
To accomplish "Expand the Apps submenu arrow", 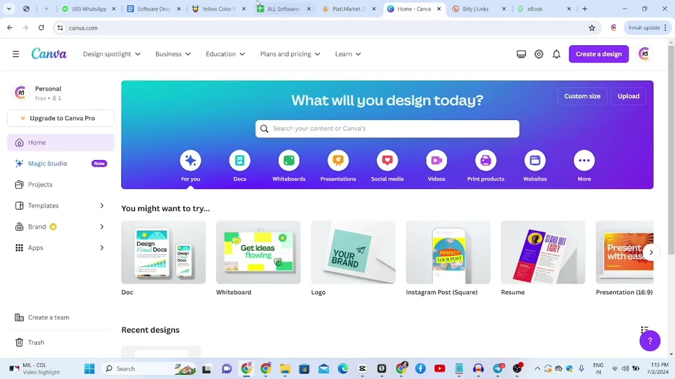I will 102,247.
